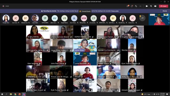Open the Windows Start menu
The width and height of the screenshot is (170, 96).
[x=2, y=94]
